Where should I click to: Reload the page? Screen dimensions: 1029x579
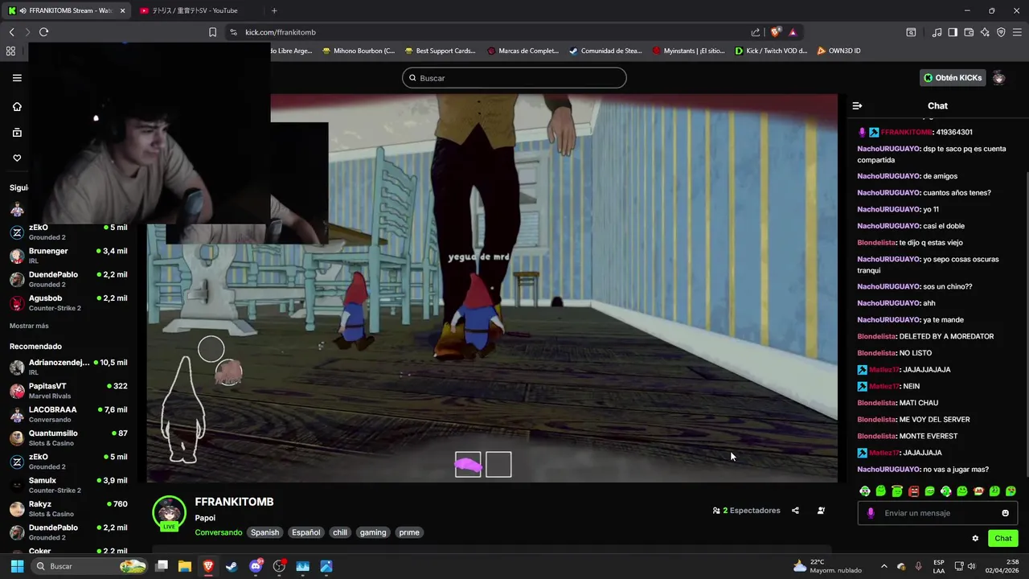pos(43,32)
